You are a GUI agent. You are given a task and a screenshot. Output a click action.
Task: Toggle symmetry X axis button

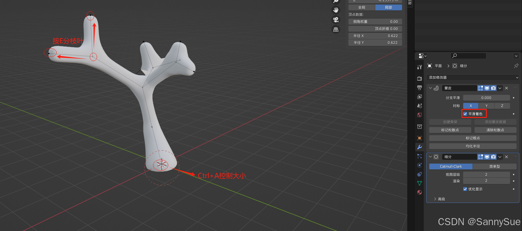(x=471, y=106)
